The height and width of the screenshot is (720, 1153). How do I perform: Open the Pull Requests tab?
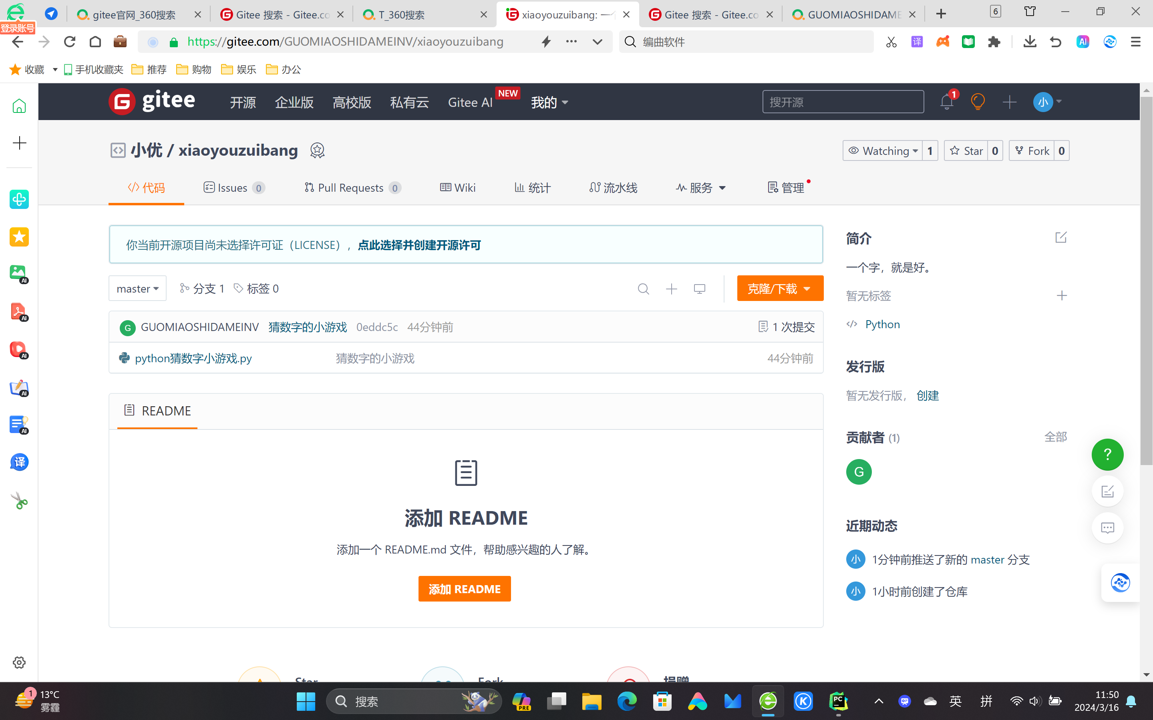pos(352,188)
